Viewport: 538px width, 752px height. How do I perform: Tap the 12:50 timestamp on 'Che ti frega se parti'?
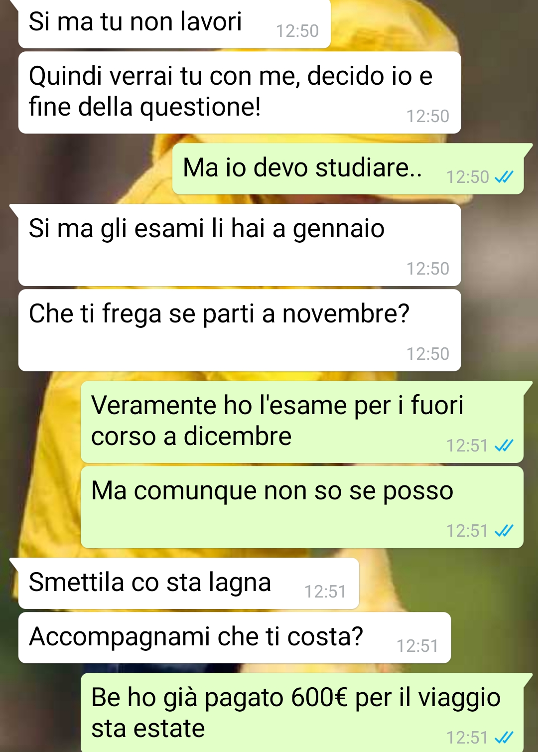[x=428, y=354]
